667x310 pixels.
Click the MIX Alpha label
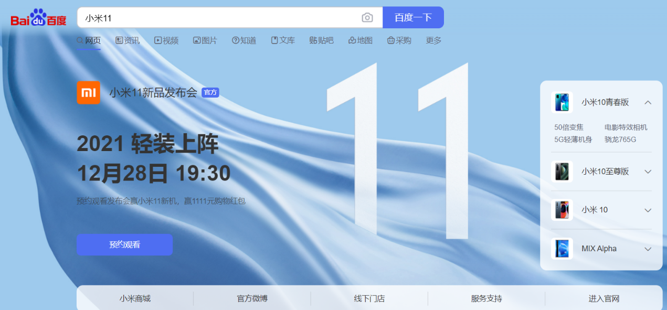click(599, 249)
